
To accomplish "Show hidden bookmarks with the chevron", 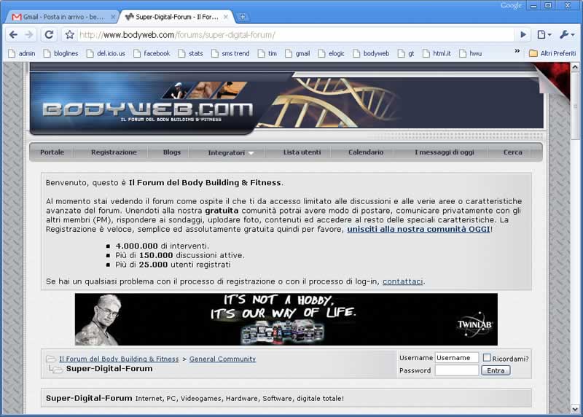I will tap(517, 52).
